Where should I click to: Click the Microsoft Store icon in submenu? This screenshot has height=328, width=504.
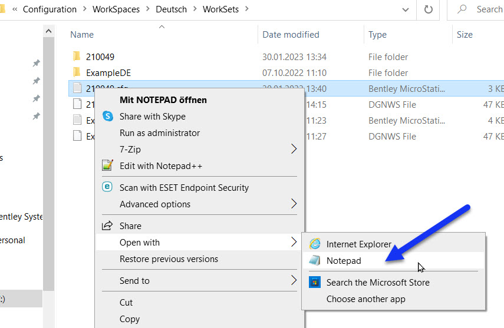tap(315, 282)
